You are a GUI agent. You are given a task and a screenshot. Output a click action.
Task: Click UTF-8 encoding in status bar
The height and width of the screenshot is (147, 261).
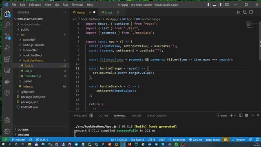pyautogui.click(x=151, y=140)
